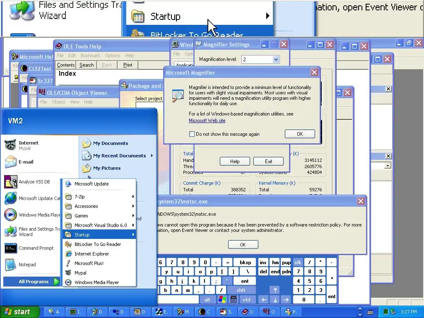Open Object menu in OLE/COM Object Viewer

(x=58, y=102)
